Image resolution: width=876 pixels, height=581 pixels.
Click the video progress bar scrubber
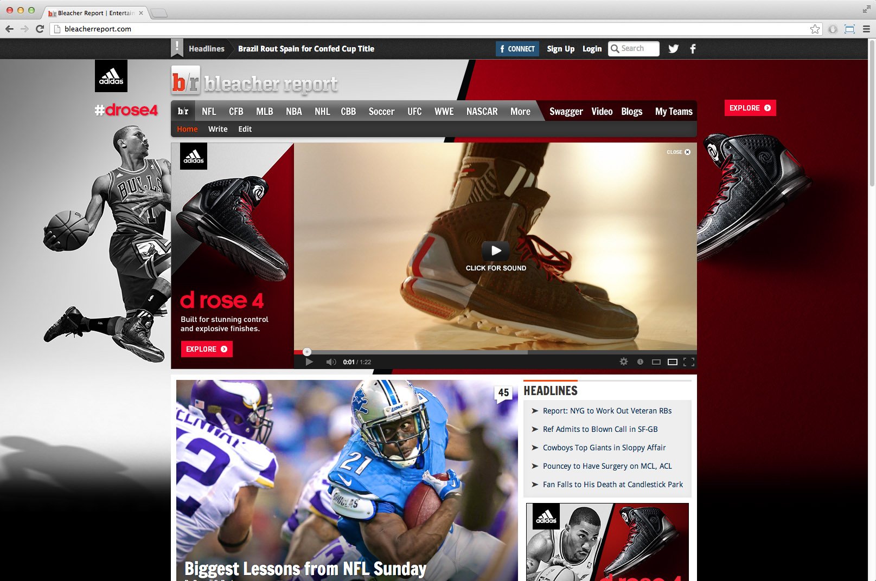307,352
